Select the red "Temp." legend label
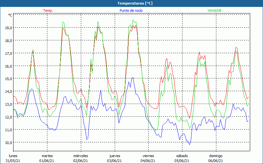 point(48,10)
